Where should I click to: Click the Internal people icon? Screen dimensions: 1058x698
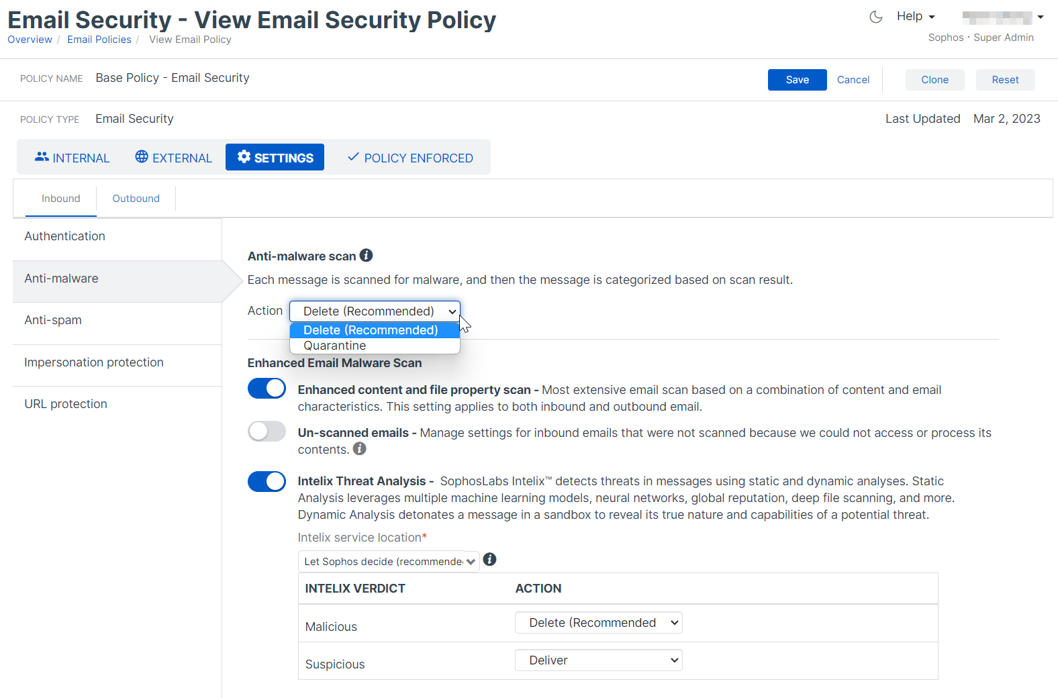click(x=42, y=157)
